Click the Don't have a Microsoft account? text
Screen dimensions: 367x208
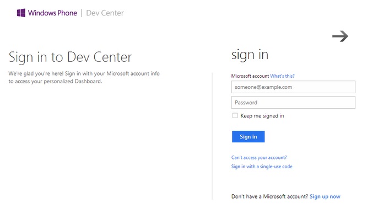(270, 196)
